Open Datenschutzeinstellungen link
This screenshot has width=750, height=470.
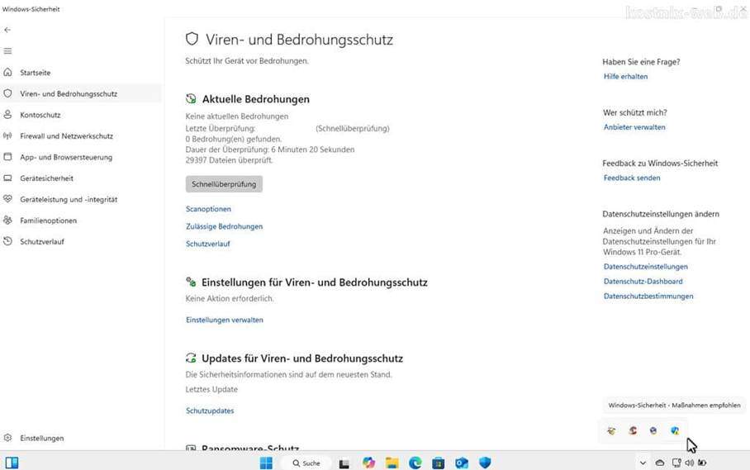coord(645,267)
